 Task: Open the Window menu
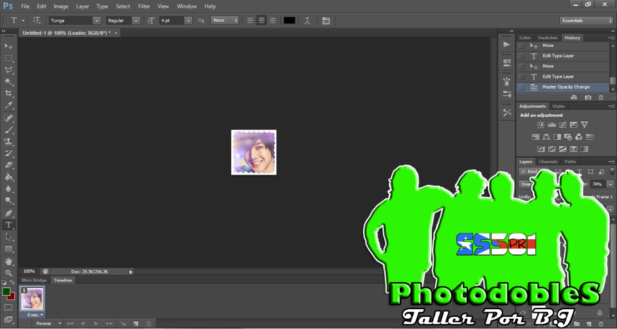pyautogui.click(x=186, y=6)
